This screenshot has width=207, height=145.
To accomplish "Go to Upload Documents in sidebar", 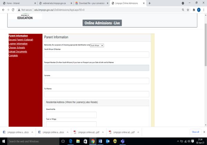I will coord(18,52).
